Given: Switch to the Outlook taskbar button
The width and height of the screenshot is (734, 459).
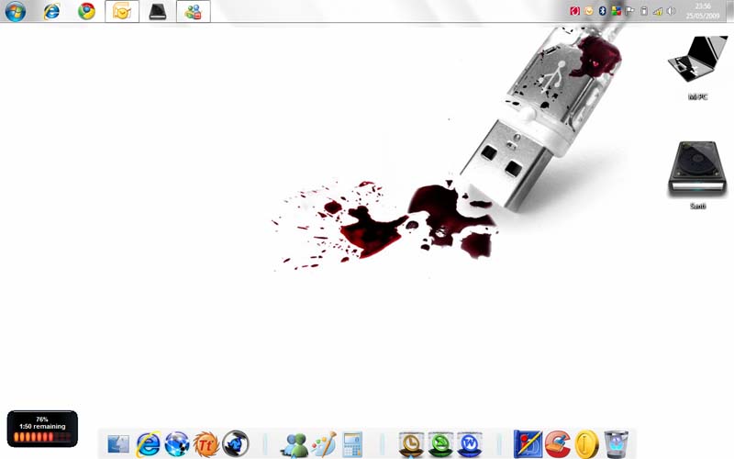Looking at the screenshot, I should pos(122,11).
